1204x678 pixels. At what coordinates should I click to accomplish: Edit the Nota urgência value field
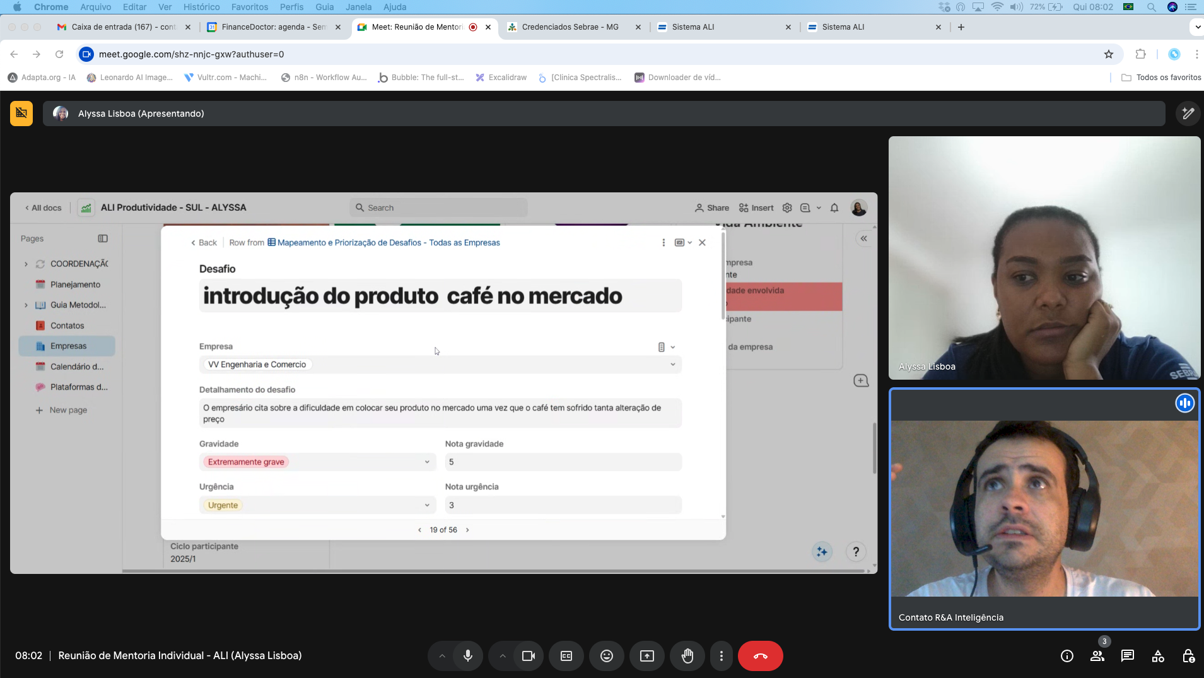(x=563, y=505)
